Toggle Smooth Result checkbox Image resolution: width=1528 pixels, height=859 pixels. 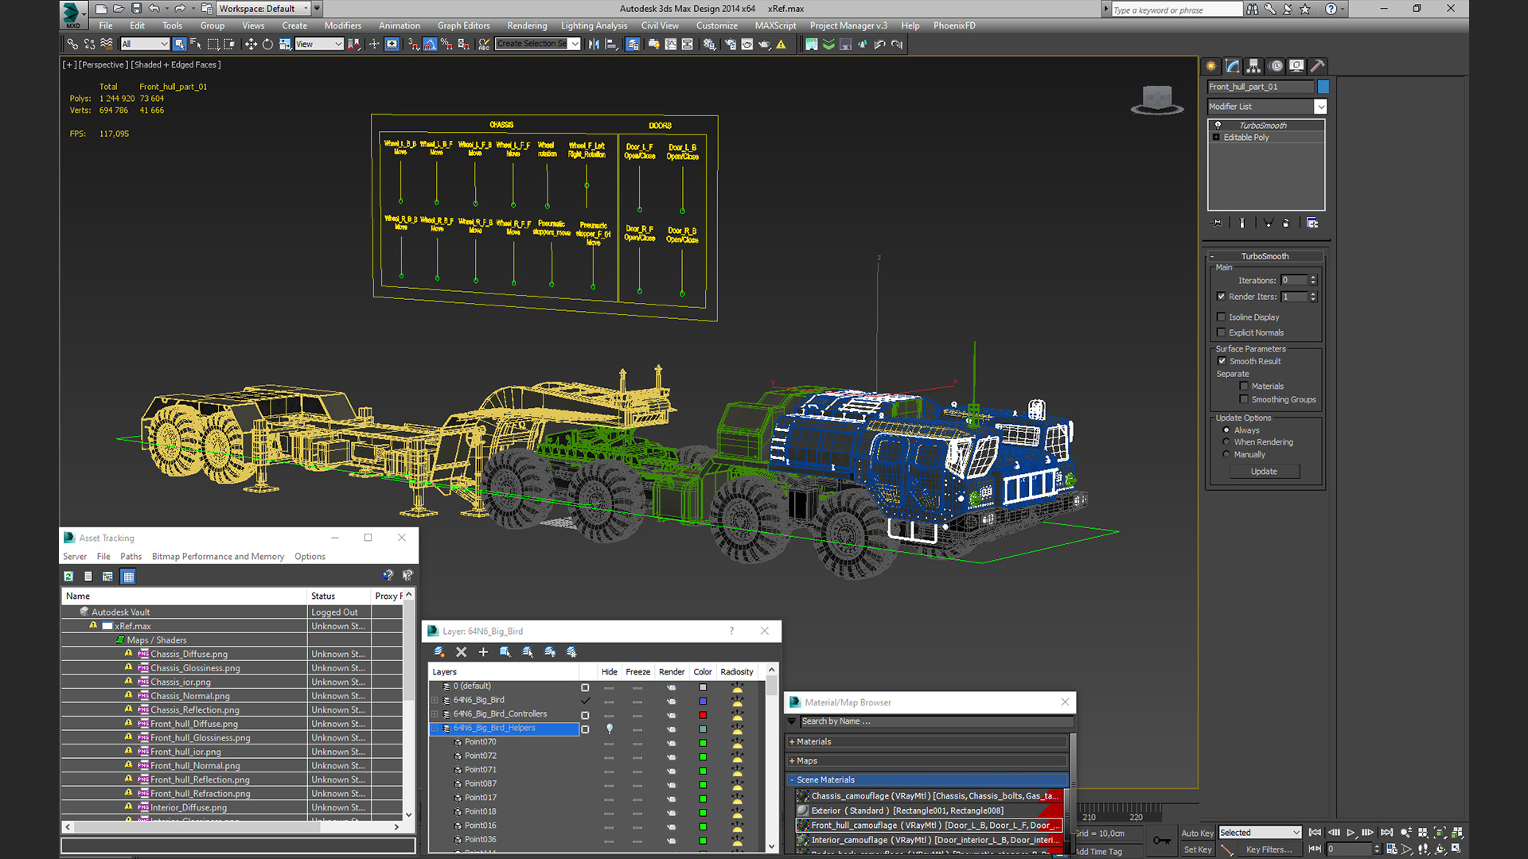point(1222,361)
